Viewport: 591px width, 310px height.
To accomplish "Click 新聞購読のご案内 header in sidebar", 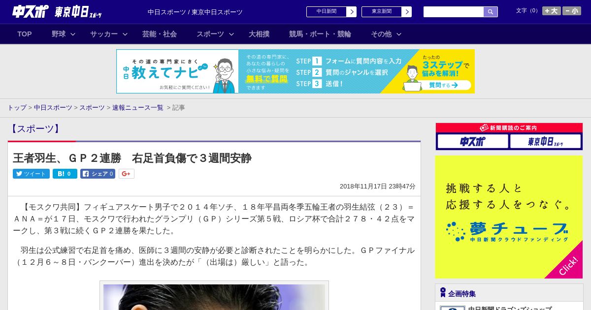I will (509, 128).
